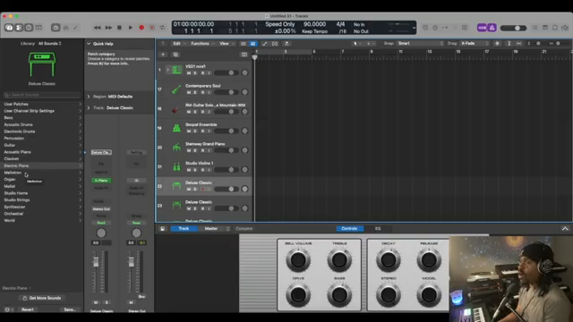Viewport: 573px width, 322px height.
Task: Toggle the Quick Help button in control bar
Action: (x=29, y=28)
